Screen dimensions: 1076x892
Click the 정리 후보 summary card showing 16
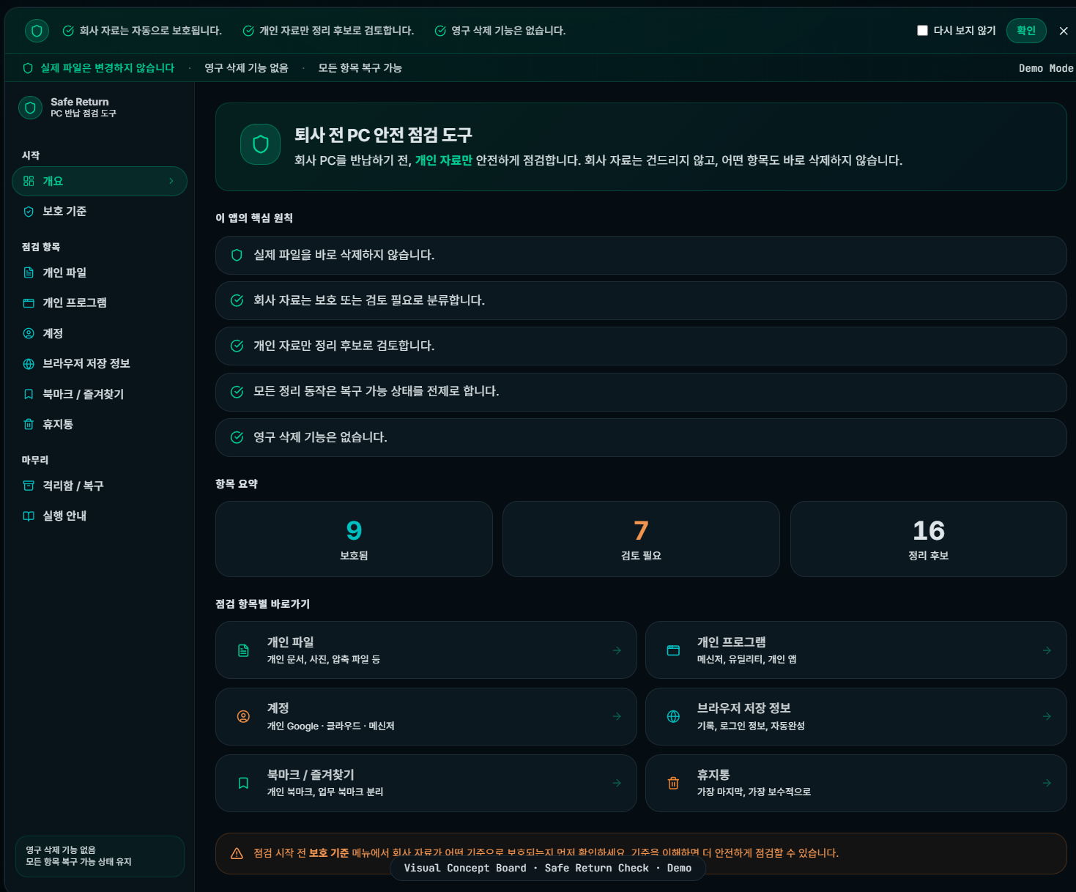[x=928, y=539]
